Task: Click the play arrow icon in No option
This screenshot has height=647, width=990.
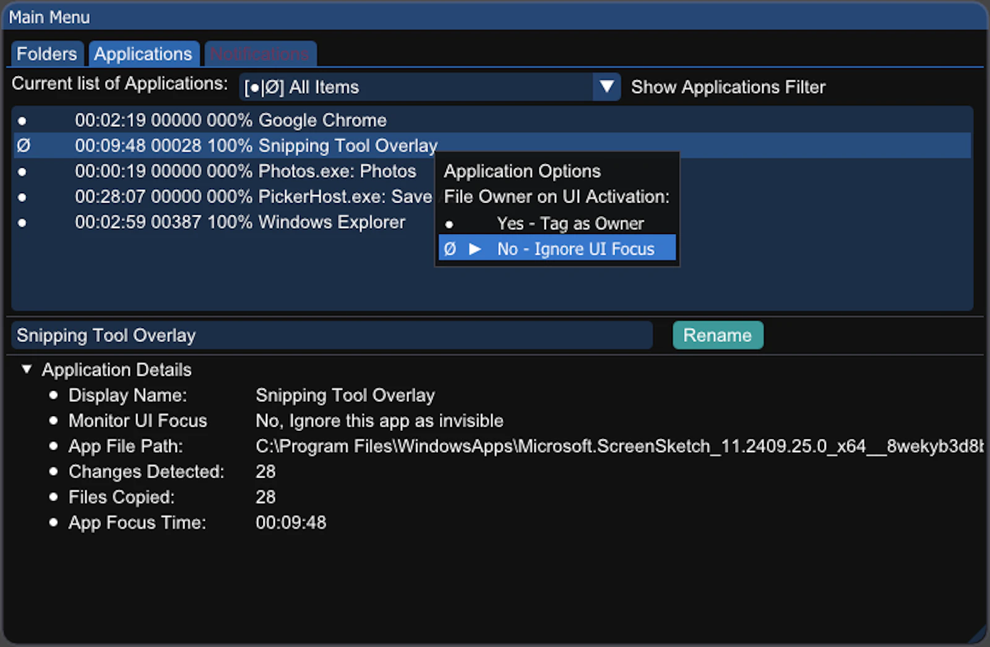Action: (x=475, y=249)
